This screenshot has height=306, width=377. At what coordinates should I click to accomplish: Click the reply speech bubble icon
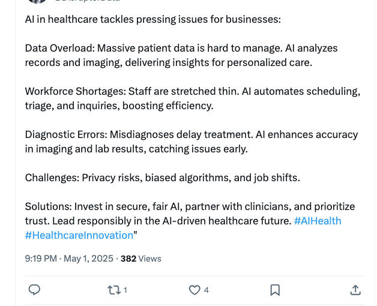[35, 290]
